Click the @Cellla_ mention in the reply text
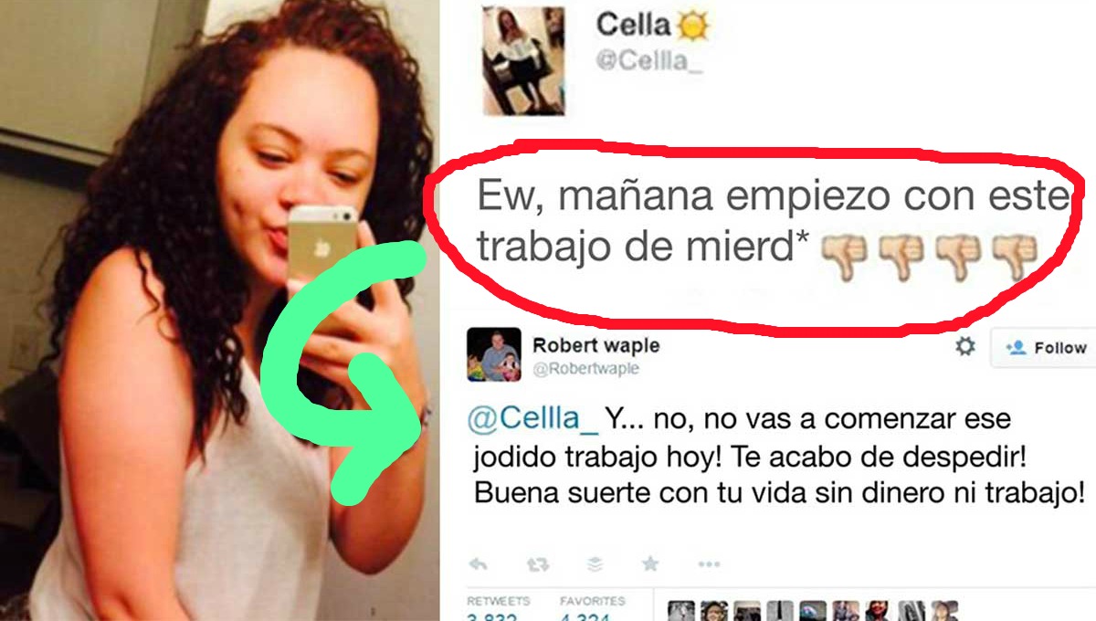The height and width of the screenshot is (621, 1096). (533, 420)
